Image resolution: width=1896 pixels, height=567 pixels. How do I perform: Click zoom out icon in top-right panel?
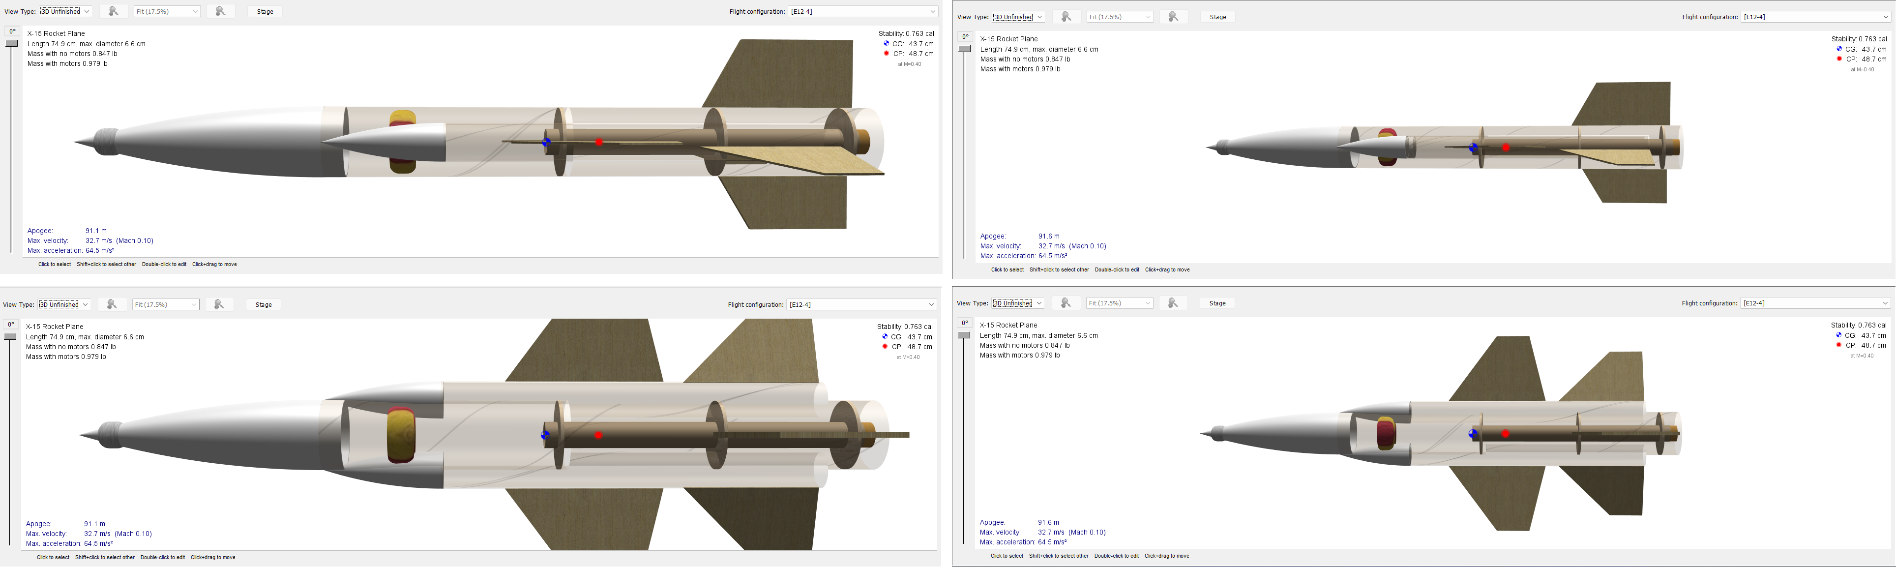click(x=1066, y=17)
